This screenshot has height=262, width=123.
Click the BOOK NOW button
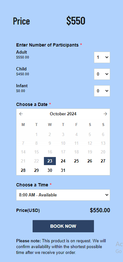[63, 226]
